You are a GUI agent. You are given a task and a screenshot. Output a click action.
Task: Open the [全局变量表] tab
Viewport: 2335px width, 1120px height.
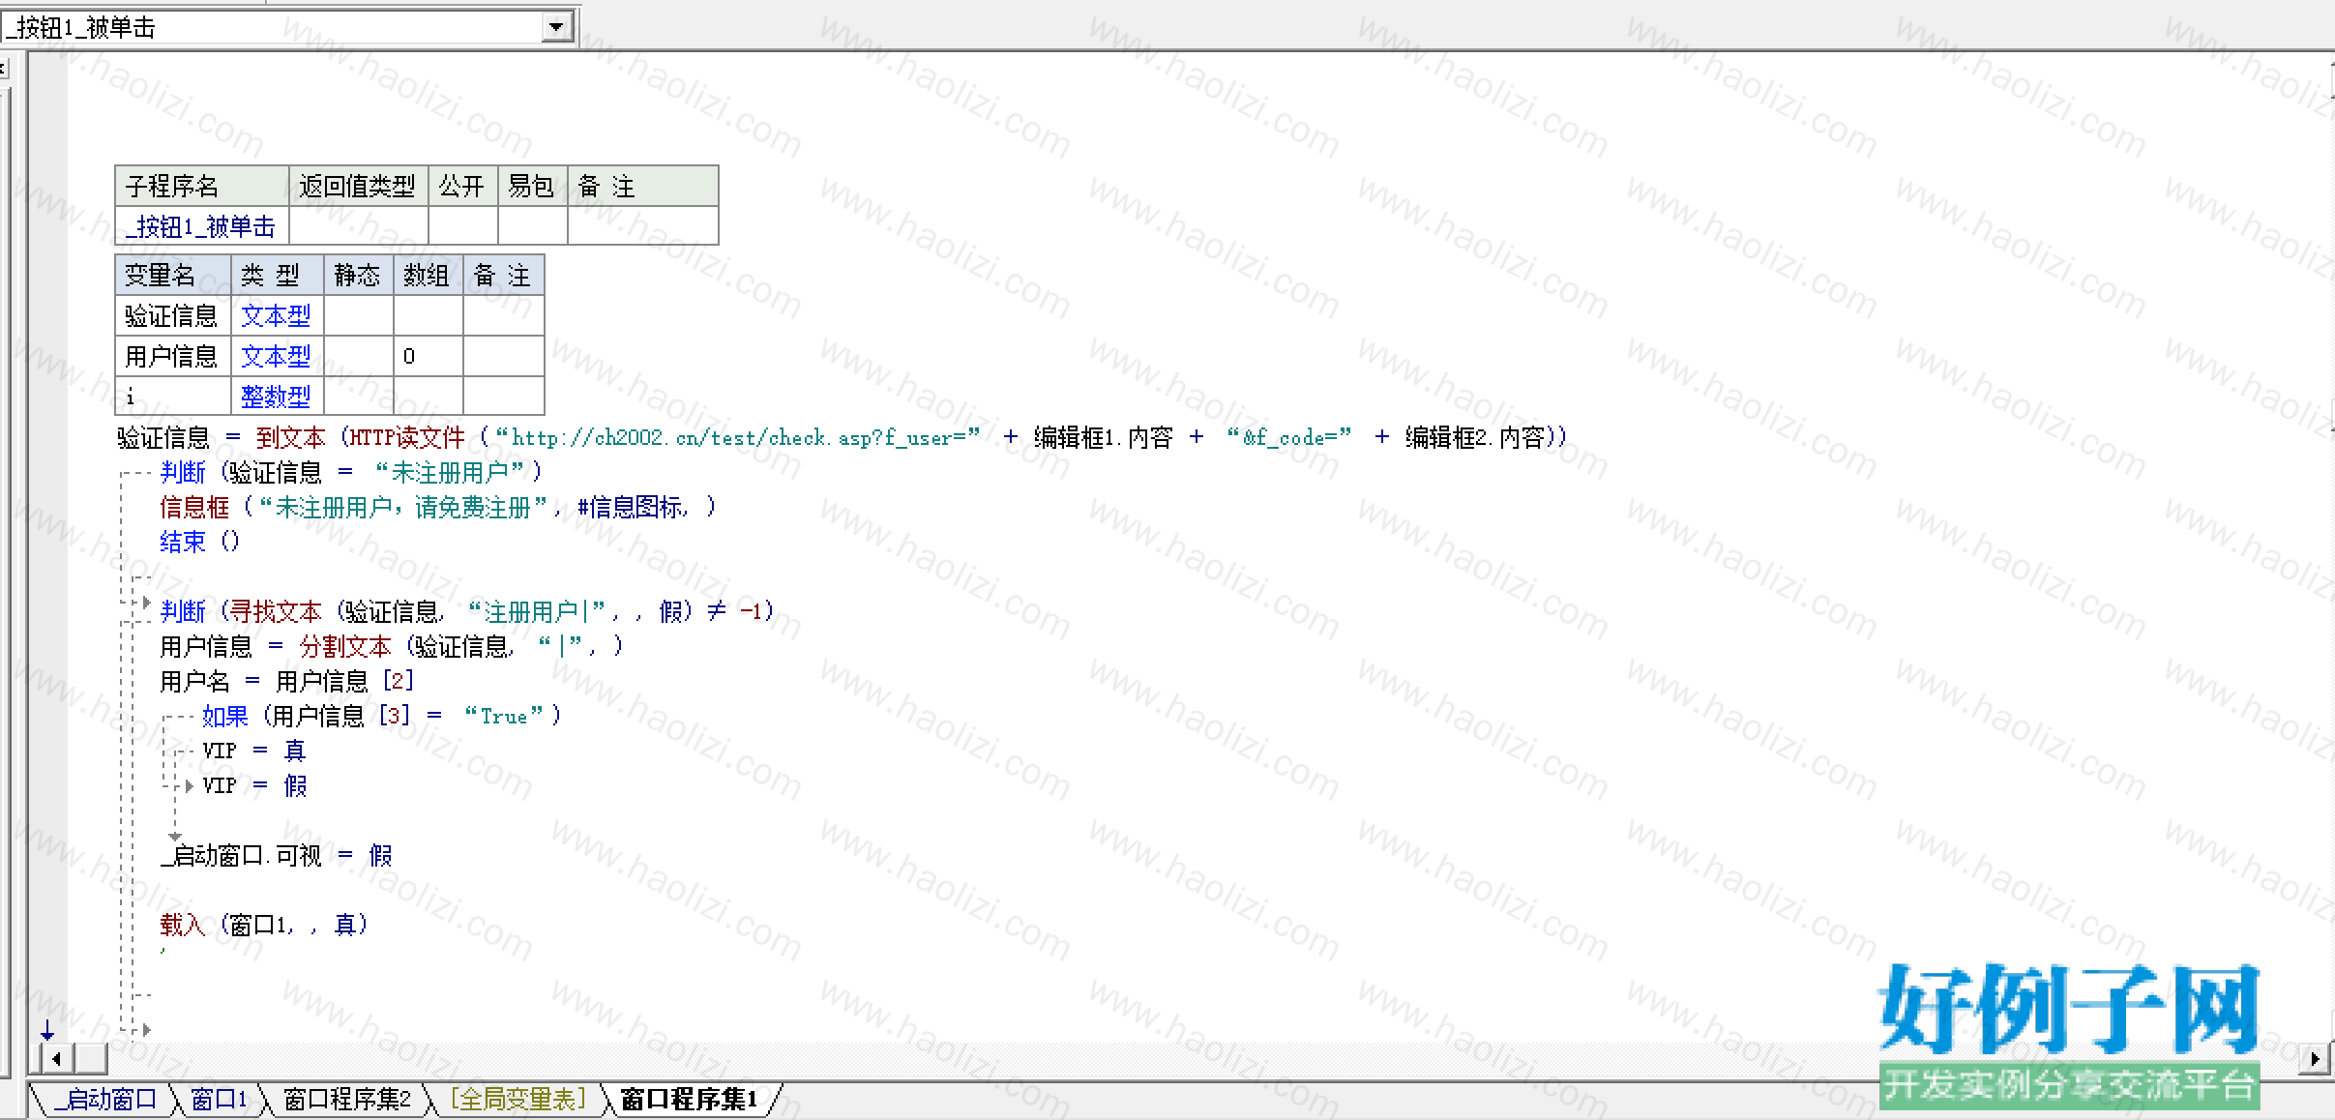517,1100
